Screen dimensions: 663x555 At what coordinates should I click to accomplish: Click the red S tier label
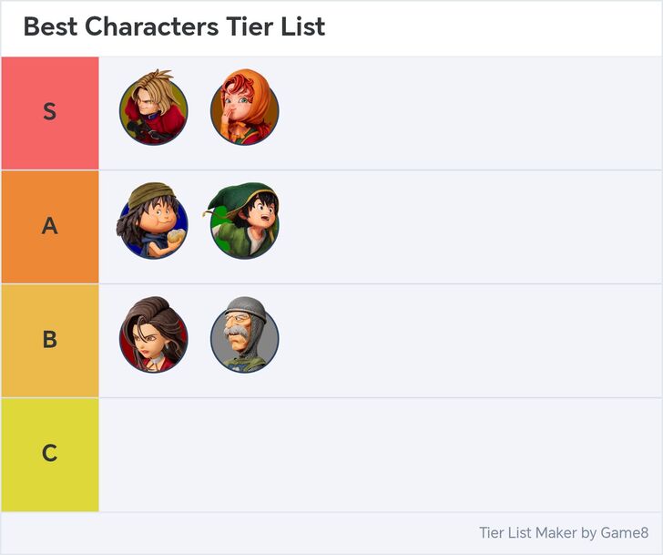pyautogui.click(x=50, y=112)
